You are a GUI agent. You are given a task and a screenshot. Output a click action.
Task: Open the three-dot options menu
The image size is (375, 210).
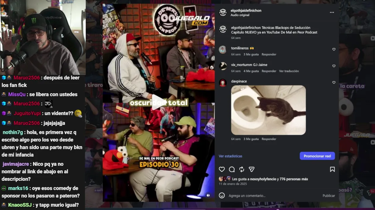332,13
